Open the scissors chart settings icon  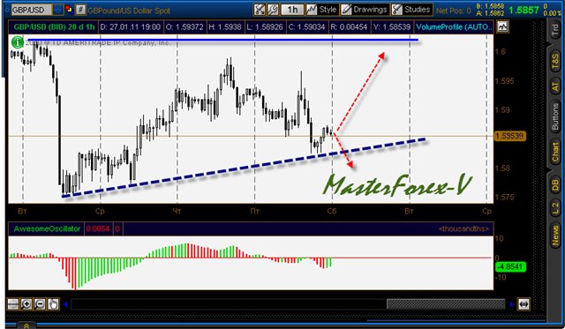259,10
